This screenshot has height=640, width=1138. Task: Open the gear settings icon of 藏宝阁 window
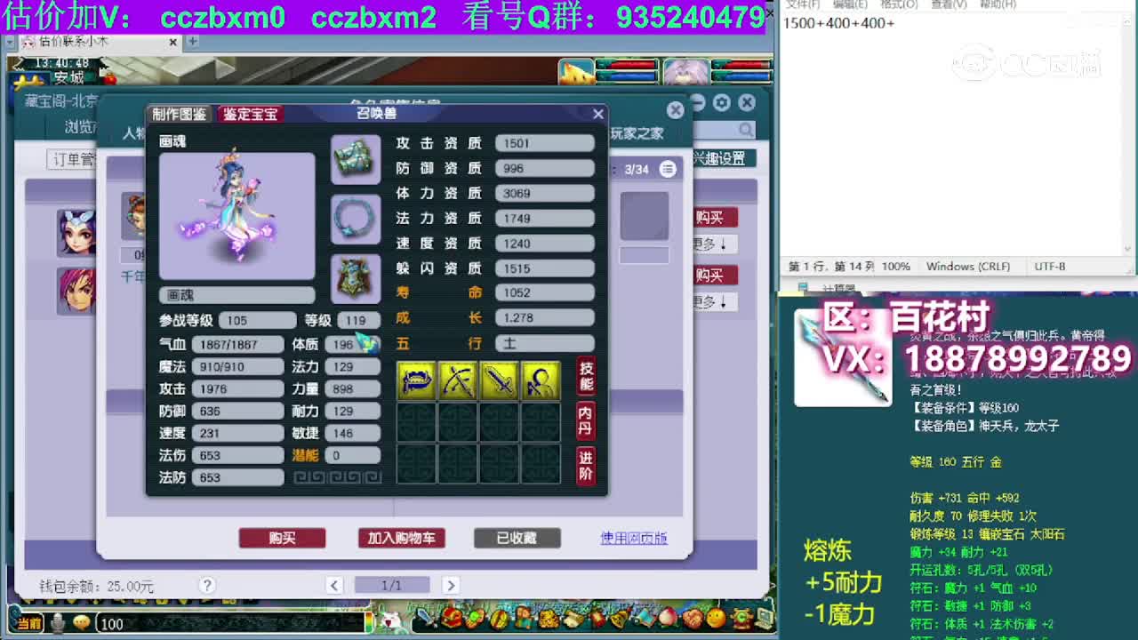(x=722, y=103)
